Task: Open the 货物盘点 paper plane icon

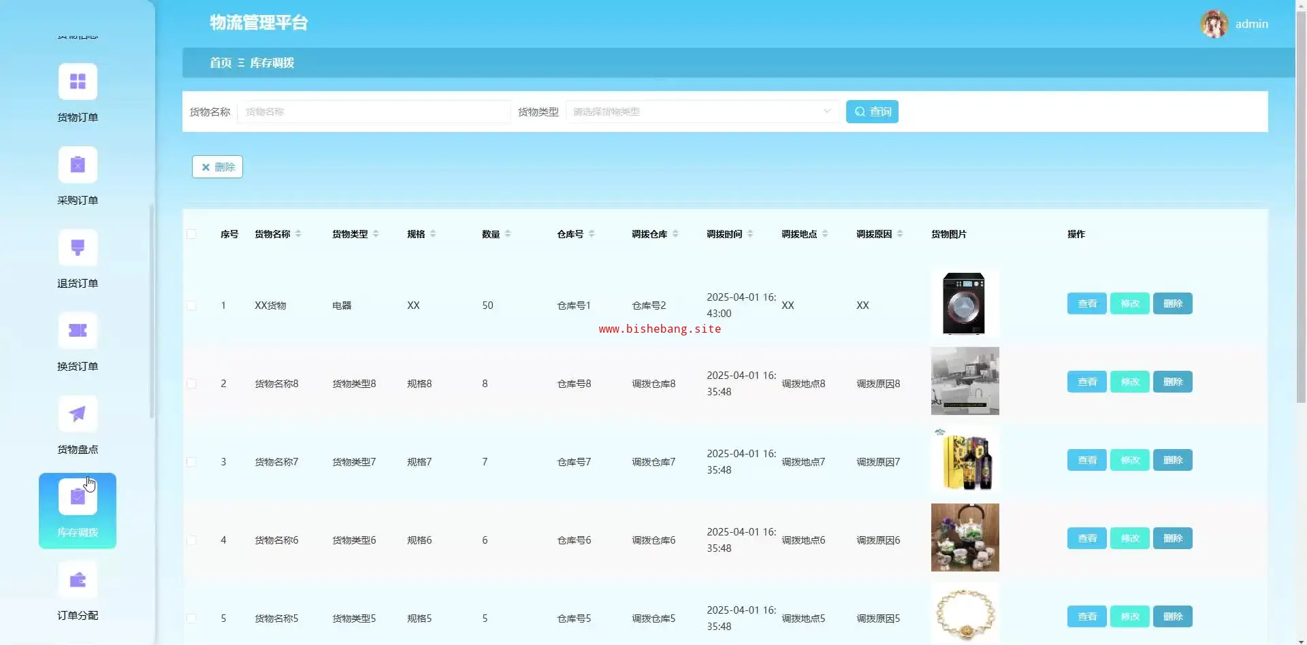Action: pos(78,414)
